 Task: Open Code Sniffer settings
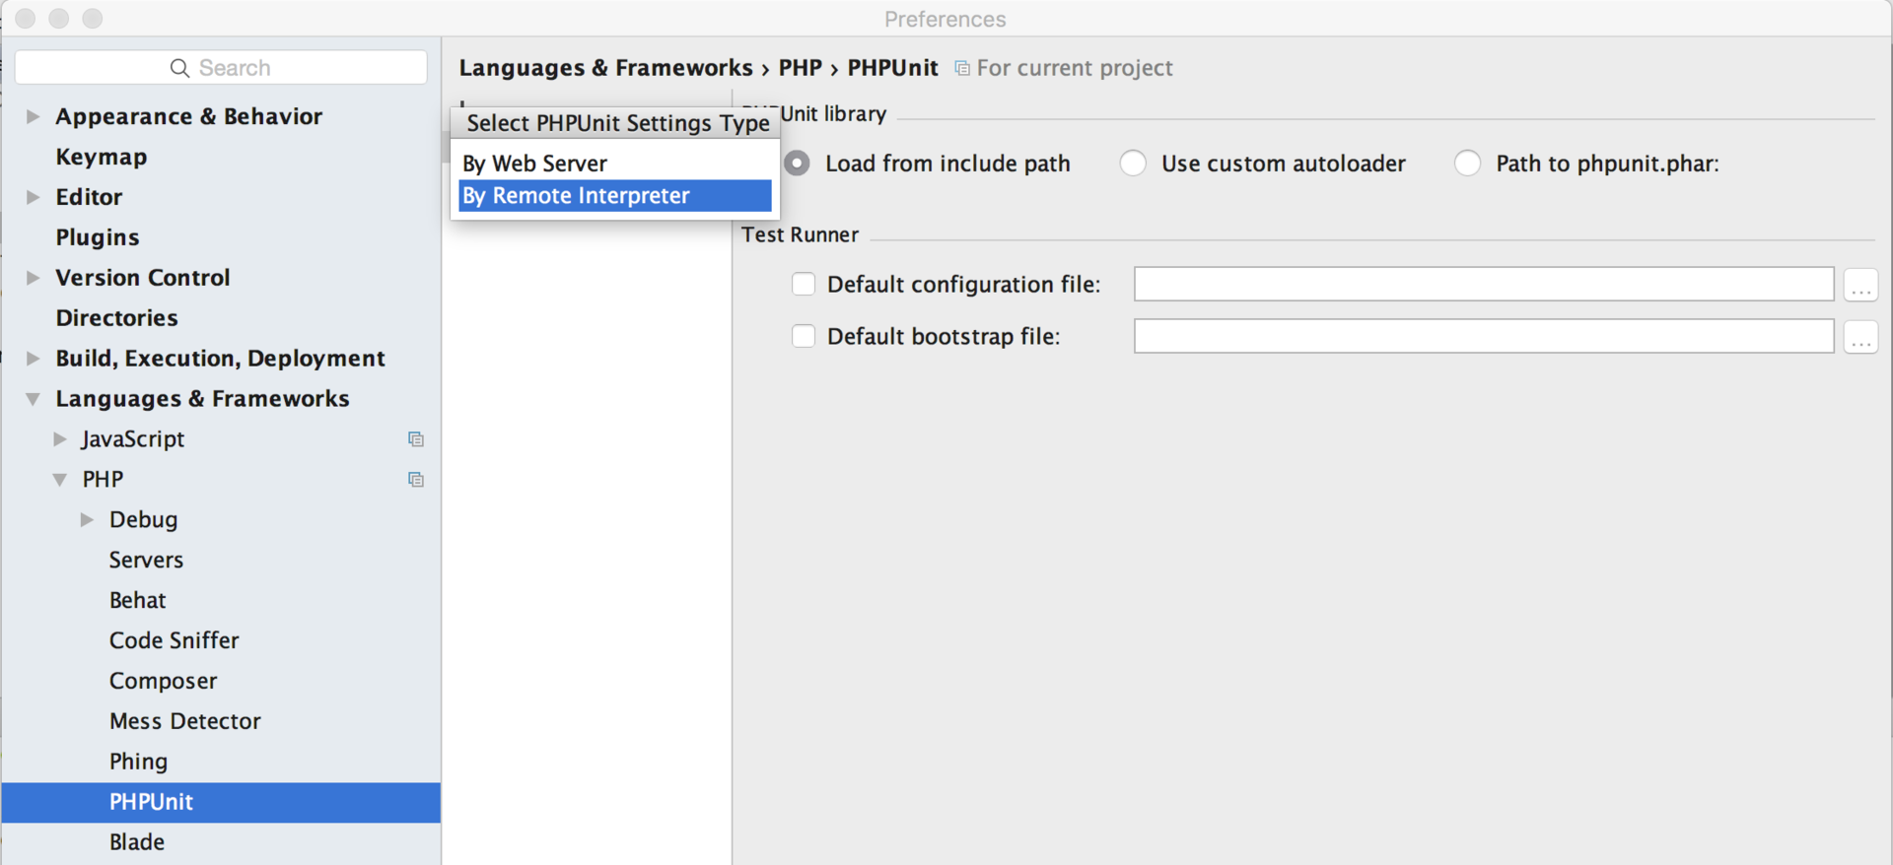point(174,640)
